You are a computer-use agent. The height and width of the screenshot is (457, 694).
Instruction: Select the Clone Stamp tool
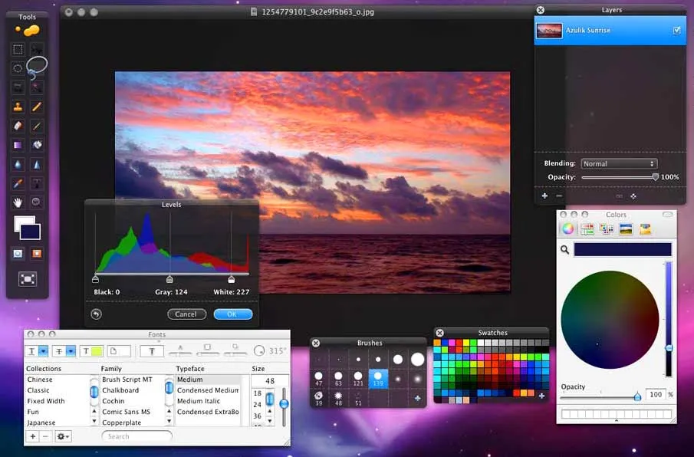tap(18, 107)
